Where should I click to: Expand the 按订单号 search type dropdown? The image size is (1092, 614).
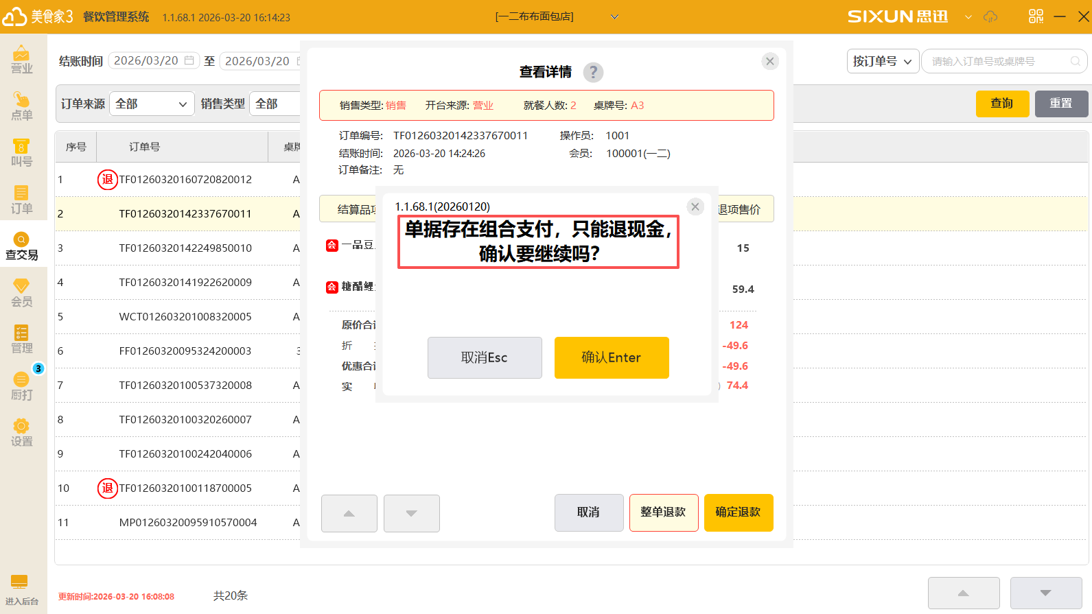point(883,61)
